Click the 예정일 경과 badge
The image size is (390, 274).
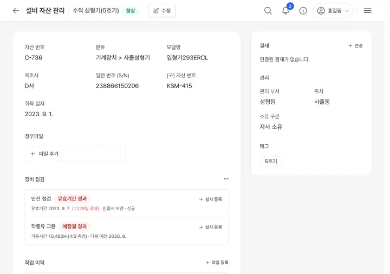(x=74, y=226)
